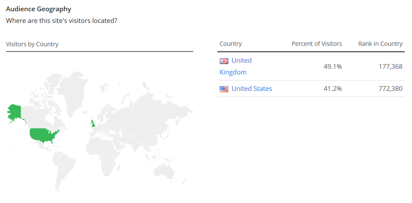
Task: Select the Rank in Country column header
Action: (380, 44)
